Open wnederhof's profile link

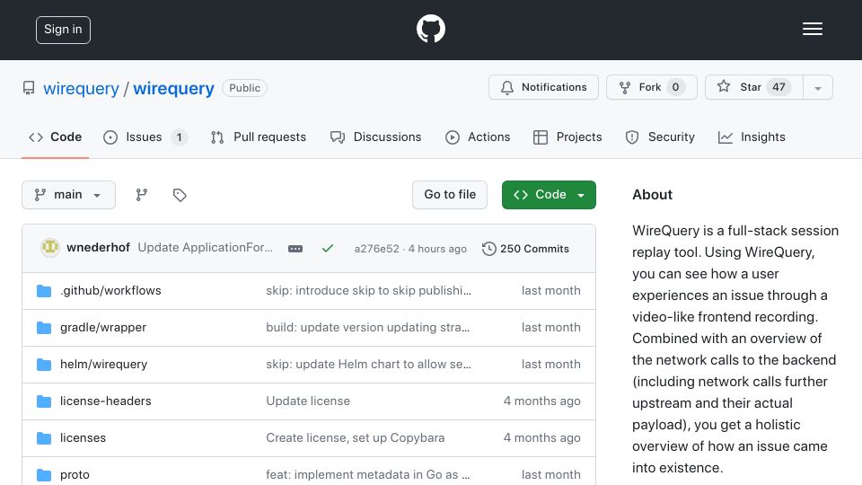click(x=98, y=248)
